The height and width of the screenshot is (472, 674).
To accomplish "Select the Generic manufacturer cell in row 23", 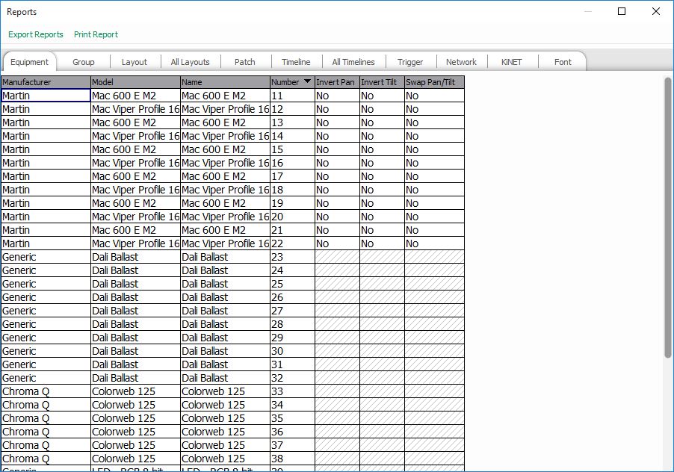I will click(46, 257).
